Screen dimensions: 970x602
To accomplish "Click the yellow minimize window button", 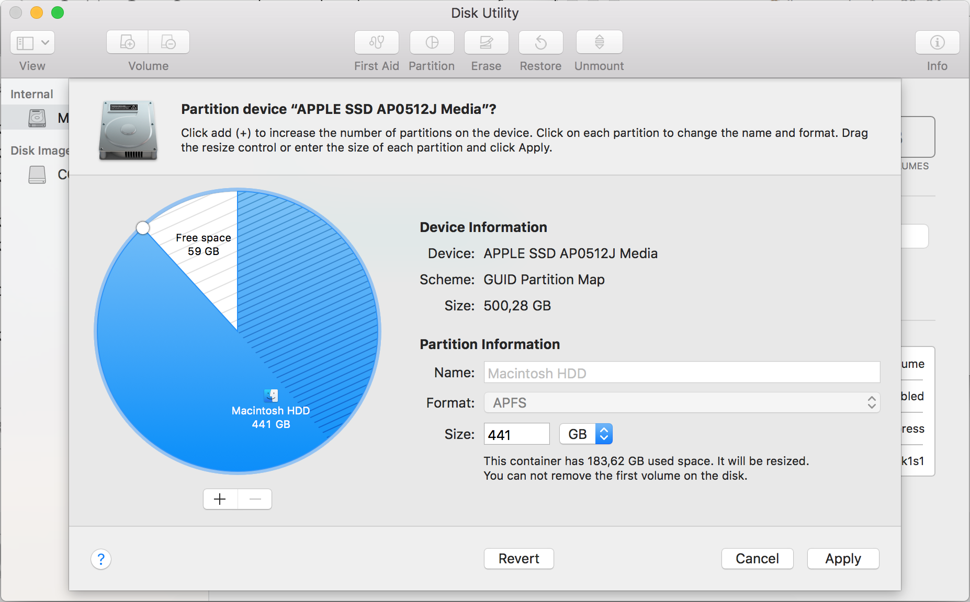I will pos(37,13).
